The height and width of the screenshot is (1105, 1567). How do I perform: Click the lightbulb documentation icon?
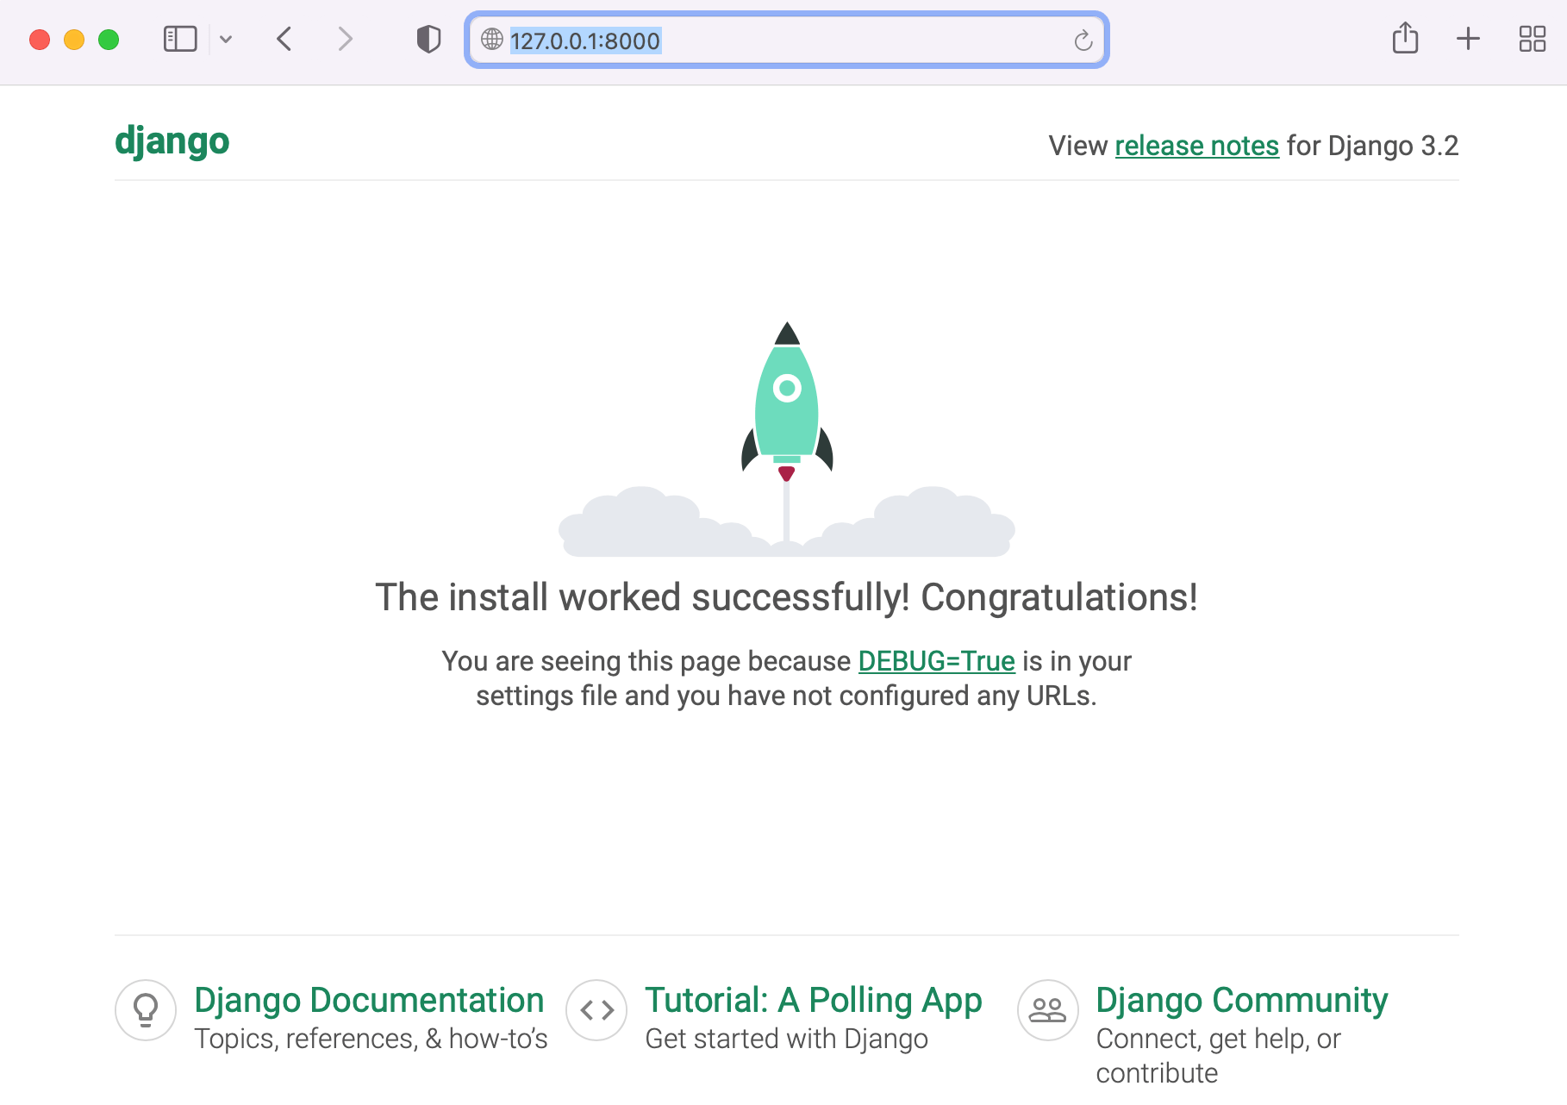[x=146, y=1010]
